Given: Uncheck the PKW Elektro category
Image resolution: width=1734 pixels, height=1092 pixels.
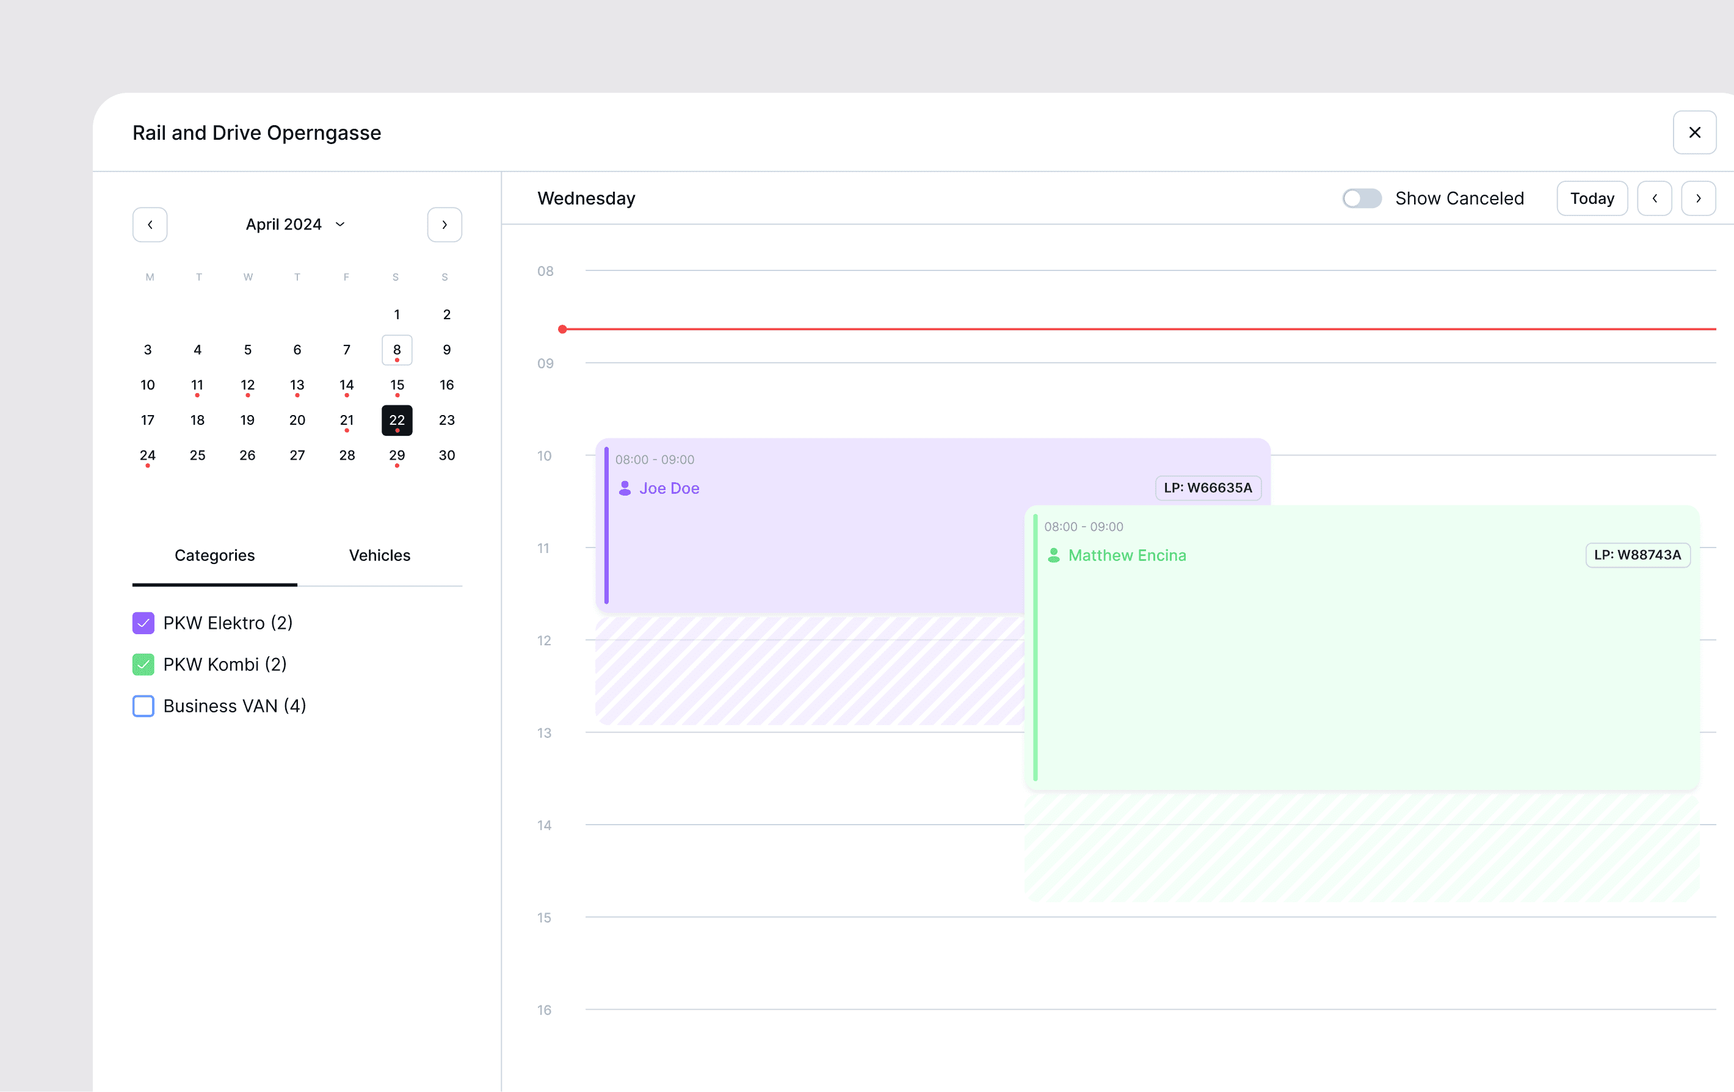Looking at the screenshot, I should [143, 623].
